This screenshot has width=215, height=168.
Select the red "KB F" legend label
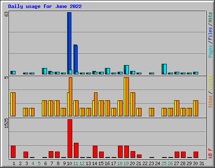click(210, 153)
